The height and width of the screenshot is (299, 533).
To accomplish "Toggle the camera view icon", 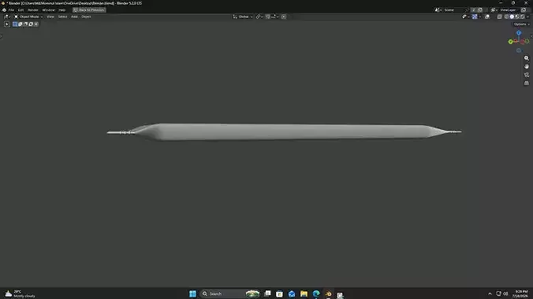I will click(x=527, y=75).
